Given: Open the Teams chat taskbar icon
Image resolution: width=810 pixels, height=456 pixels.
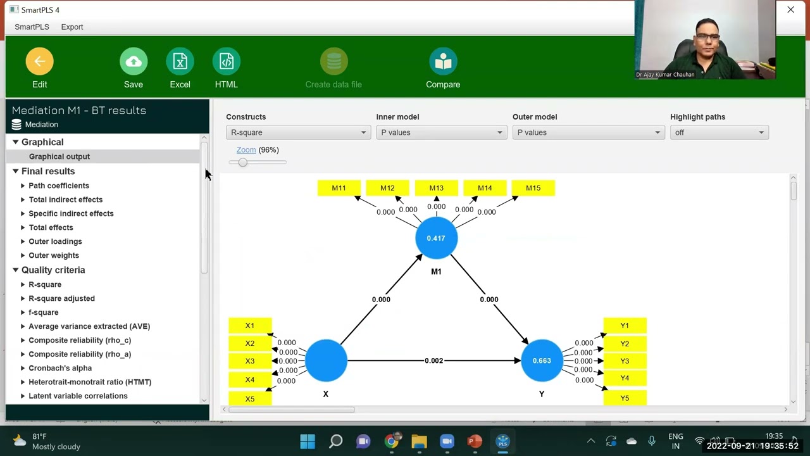Looking at the screenshot, I should [363, 441].
